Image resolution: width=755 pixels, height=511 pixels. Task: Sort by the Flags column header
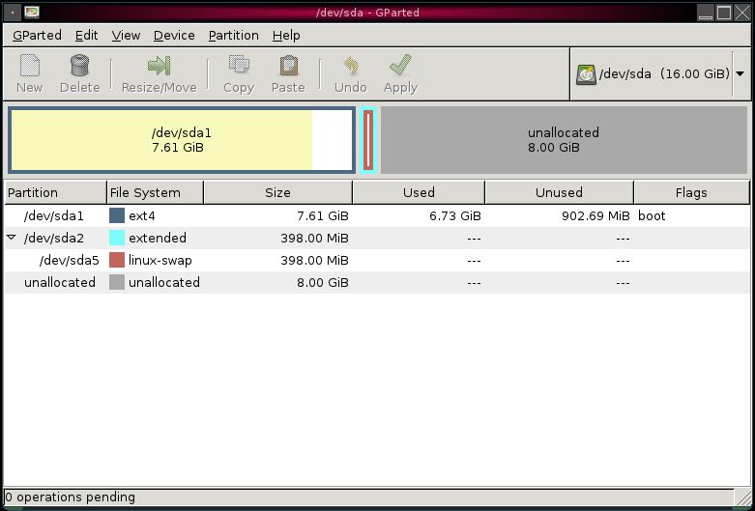pyautogui.click(x=691, y=192)
